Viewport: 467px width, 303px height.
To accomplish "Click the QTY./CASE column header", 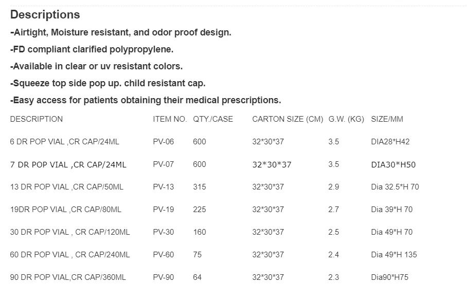I will tap(213, 119).
